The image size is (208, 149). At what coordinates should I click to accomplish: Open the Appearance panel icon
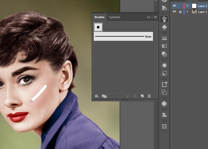(164, 65)
